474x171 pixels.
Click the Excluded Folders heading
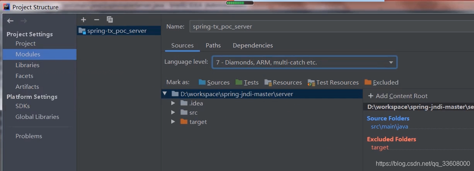tap(392, 139)
